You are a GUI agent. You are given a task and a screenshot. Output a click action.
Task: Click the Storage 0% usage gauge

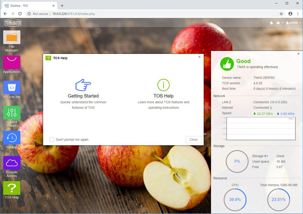coord(237,161)
